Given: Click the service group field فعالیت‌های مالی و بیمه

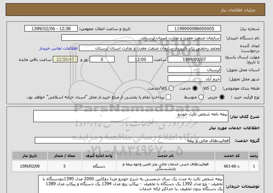Looking at the screenshot, I should pos(132,140).
